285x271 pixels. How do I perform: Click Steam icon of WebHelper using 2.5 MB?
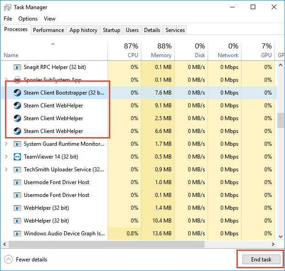click(17, 118)
